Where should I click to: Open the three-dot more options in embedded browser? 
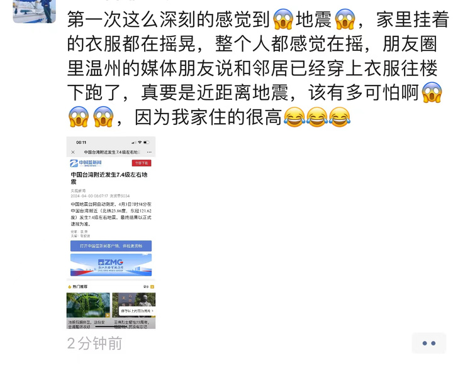(149, 152)
